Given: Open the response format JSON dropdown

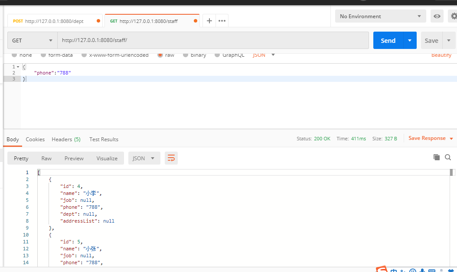Looking at the screenshot, I should [144, 158].
